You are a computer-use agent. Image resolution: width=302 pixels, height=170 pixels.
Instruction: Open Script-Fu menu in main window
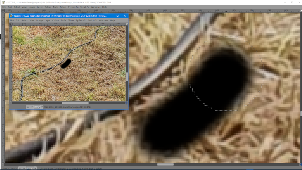85,7
